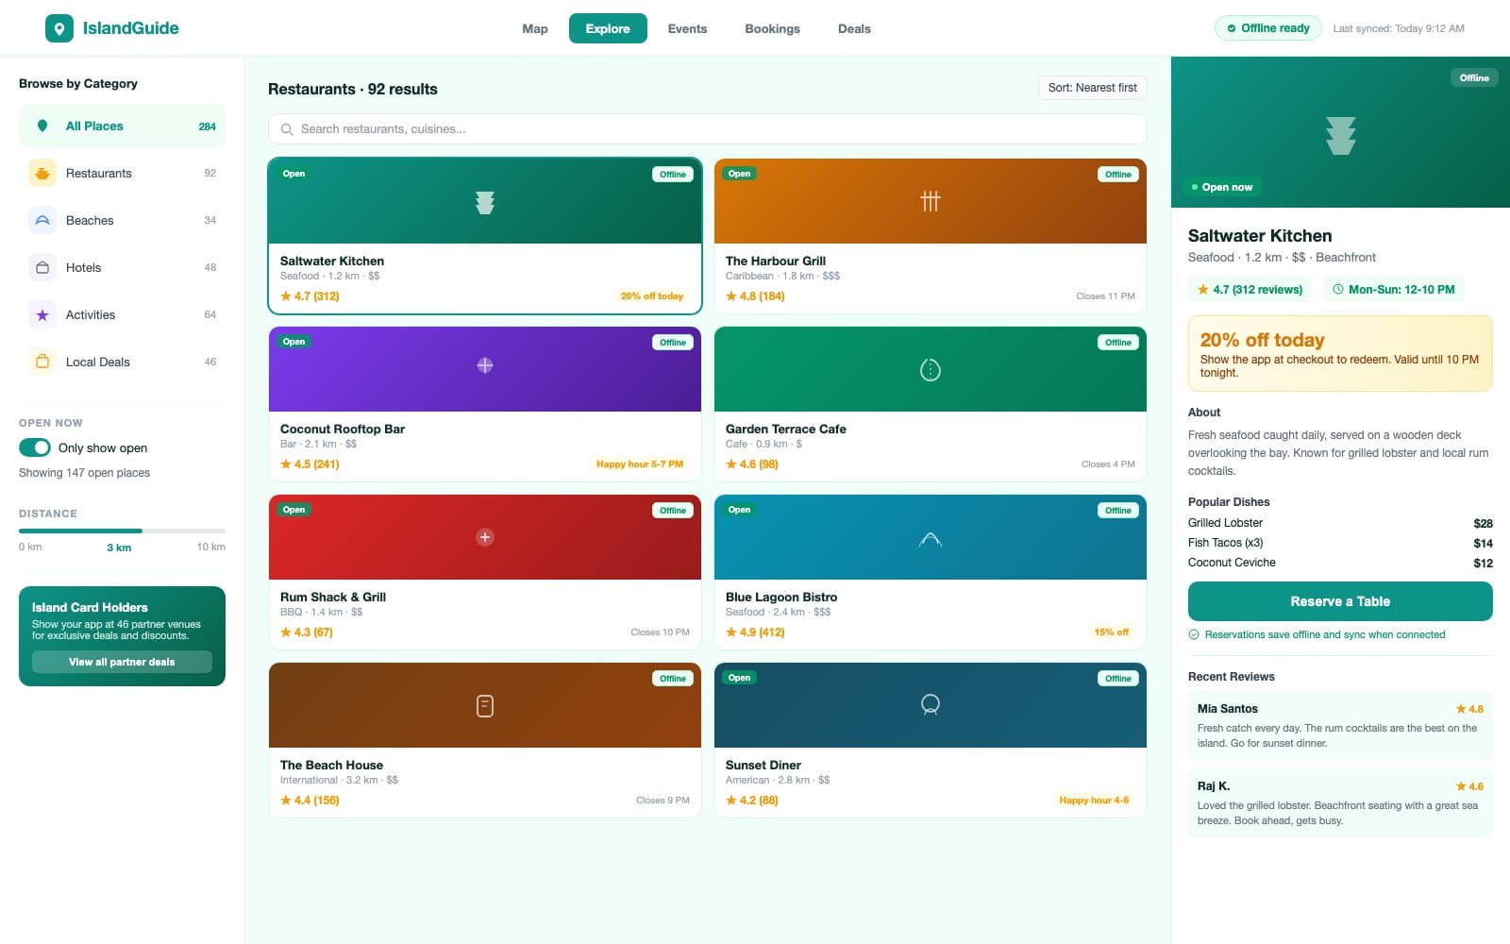Open the Sort: Nearest first dropdown
This screenshot has height=944, width=1510.
coord(1093,88)
